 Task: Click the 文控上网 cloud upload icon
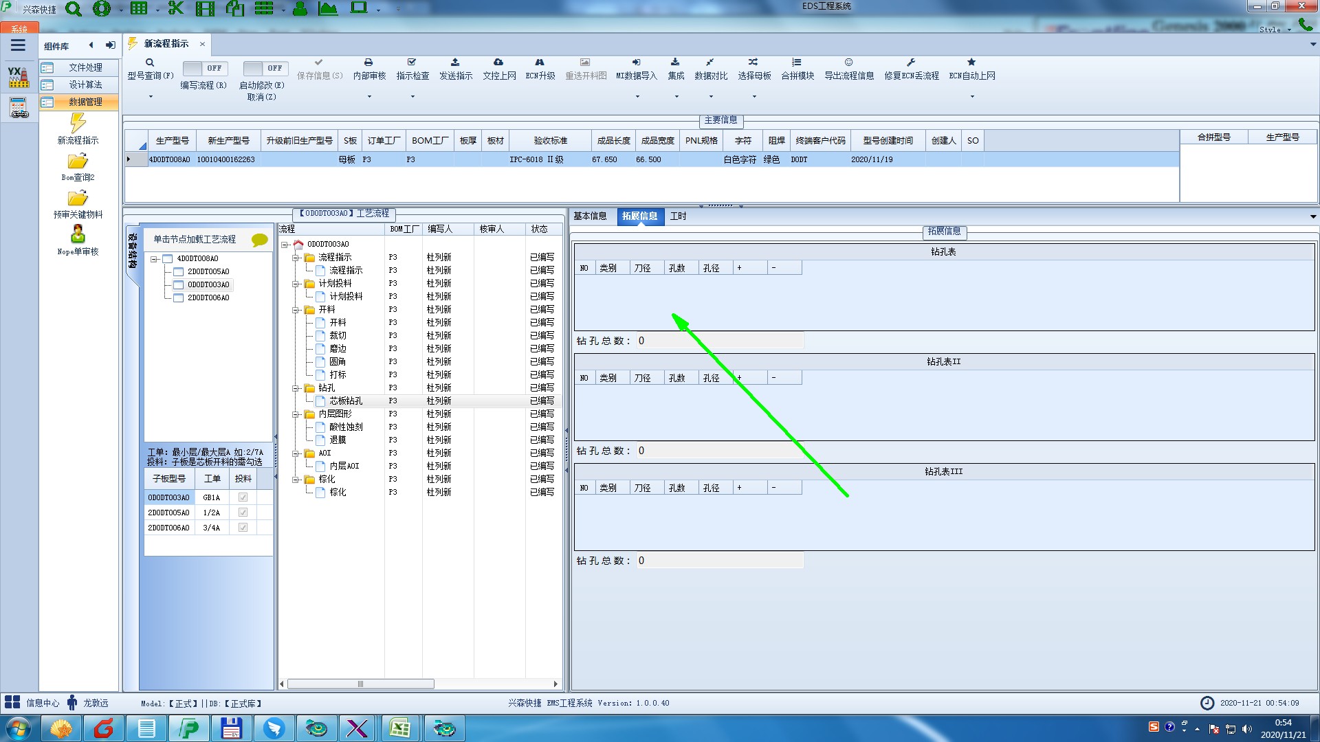498,63
